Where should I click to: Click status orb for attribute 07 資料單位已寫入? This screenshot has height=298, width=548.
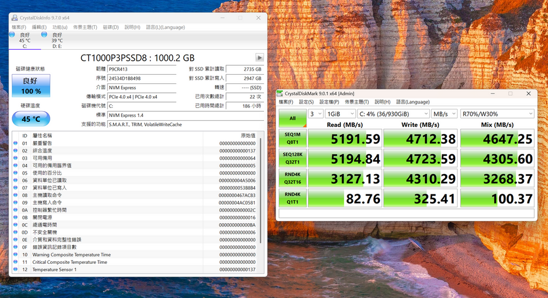[16, 188]
